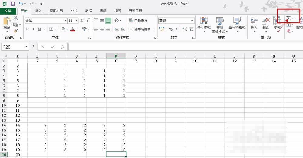Image resolution: width=303 pixels, height=158 pixels.
Task: Switch to the 页面布局 tab
Action: (x=56, y=11)
